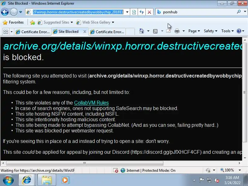Click the Refresh page icon

tap(142, 12)
